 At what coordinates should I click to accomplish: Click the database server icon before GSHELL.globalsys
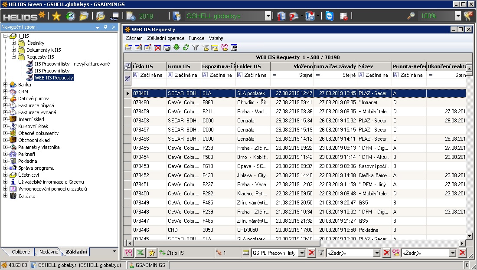coord(177,16)
